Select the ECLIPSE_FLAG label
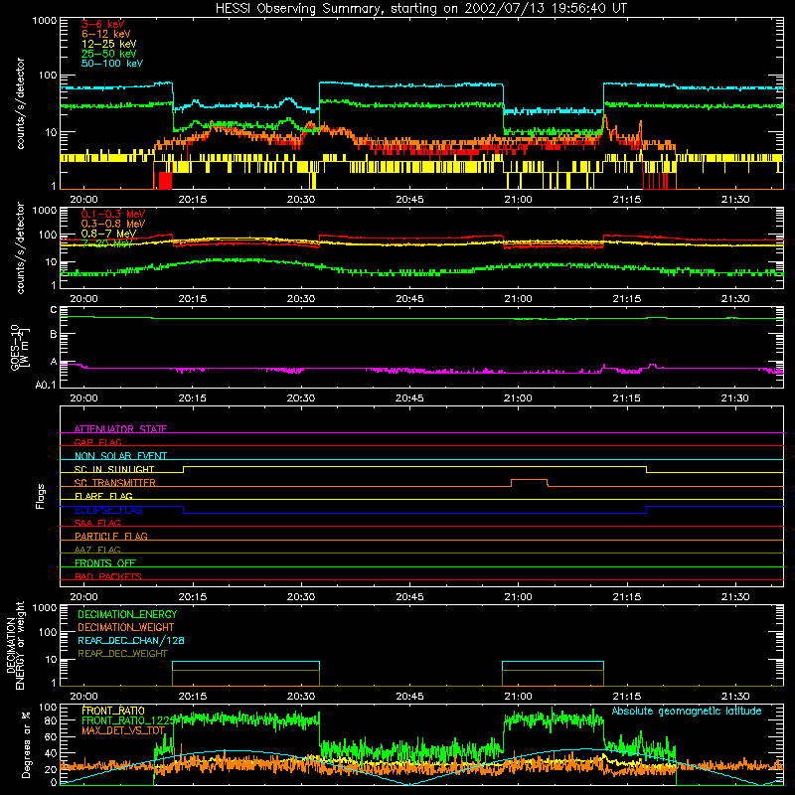Image resolution: width=795 pixels, height=795 pixels. pos(108,510)
